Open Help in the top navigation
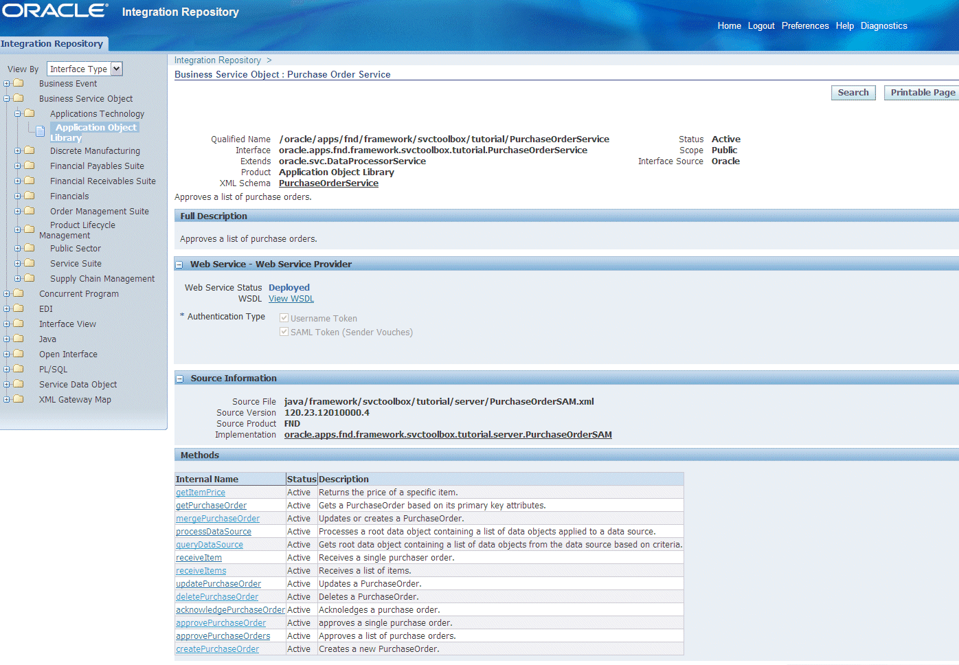Screen dimensions: 959x665 pyautogui.click(x=845, y=26)
